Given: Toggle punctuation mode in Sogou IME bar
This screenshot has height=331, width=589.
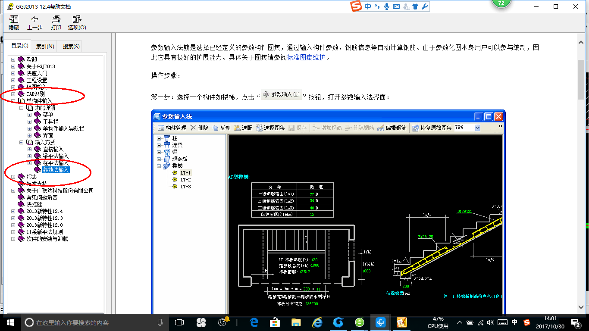Looking at the screenshot, I should (377, 6).
